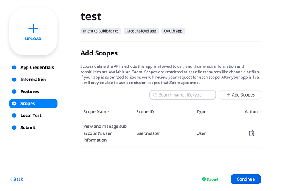Click the Features step dot
This screenshot has height=191, width=293.
[x=14, y=91]
